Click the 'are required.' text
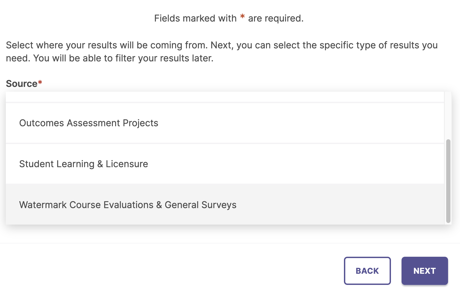This screenshot has height=295, width=460. click(276, 18)
